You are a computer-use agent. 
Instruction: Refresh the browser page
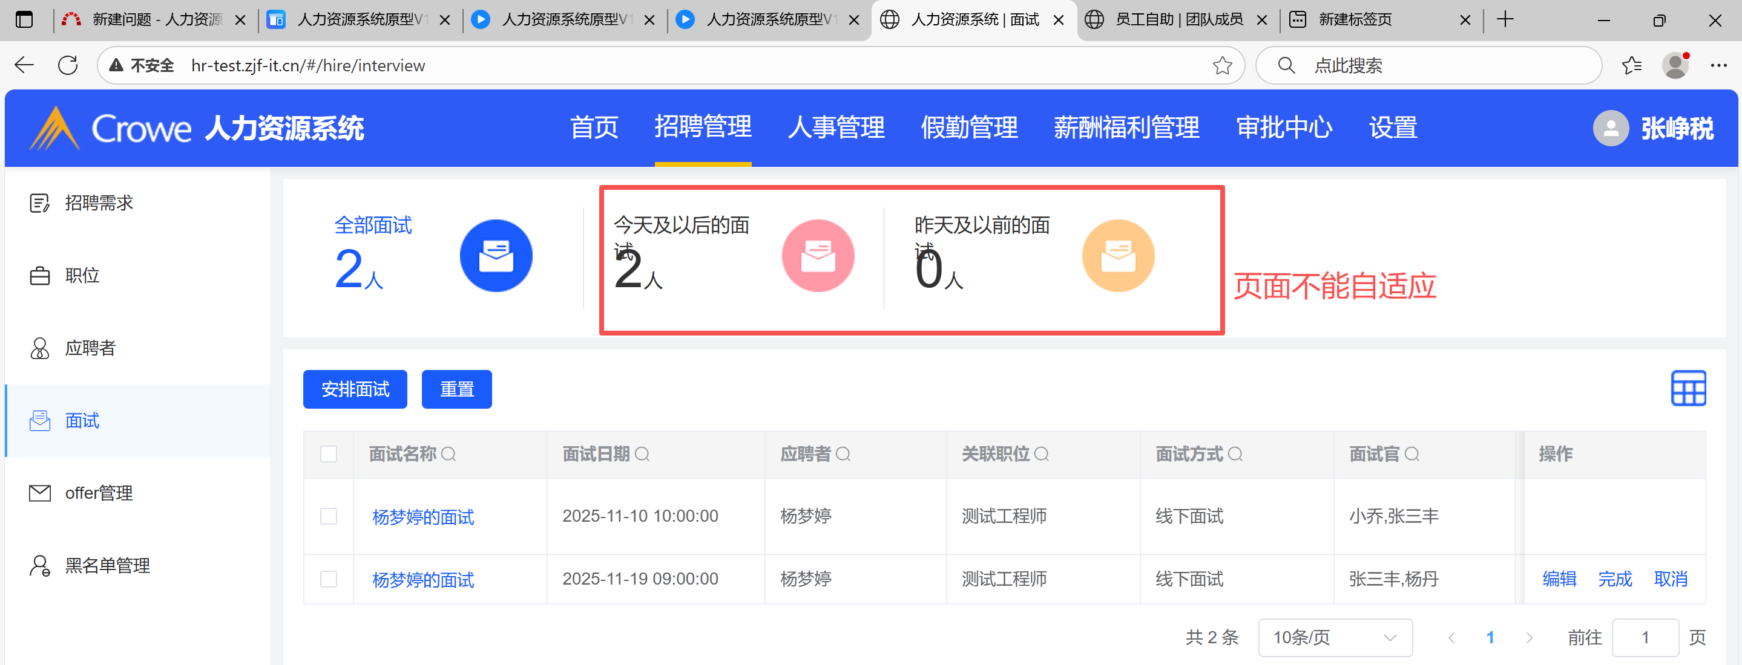pos(68,65)
